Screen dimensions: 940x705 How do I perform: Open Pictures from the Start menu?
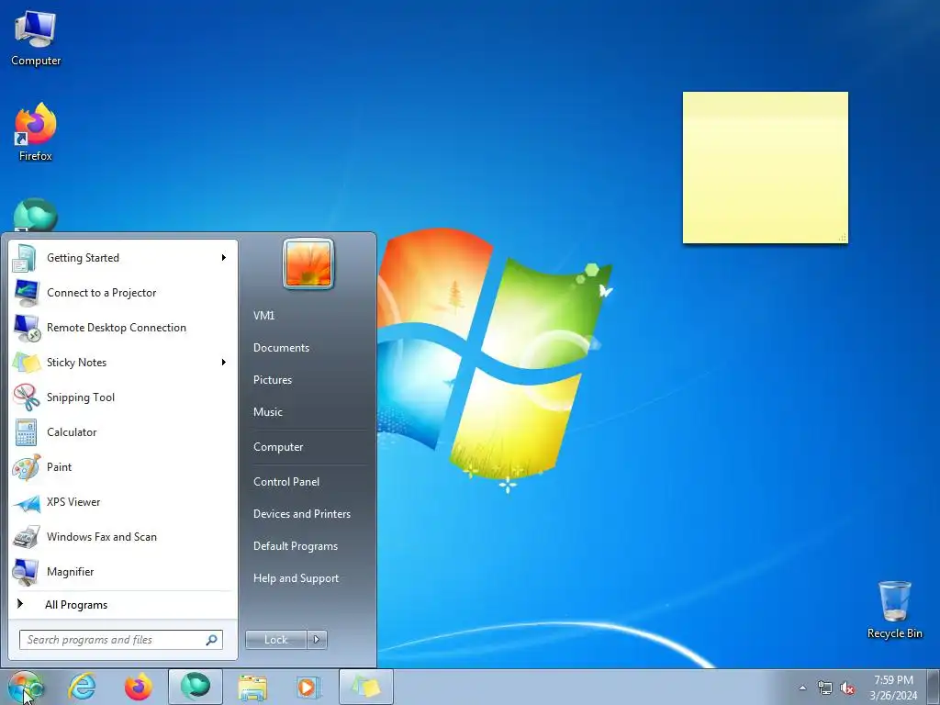point(273,380)
